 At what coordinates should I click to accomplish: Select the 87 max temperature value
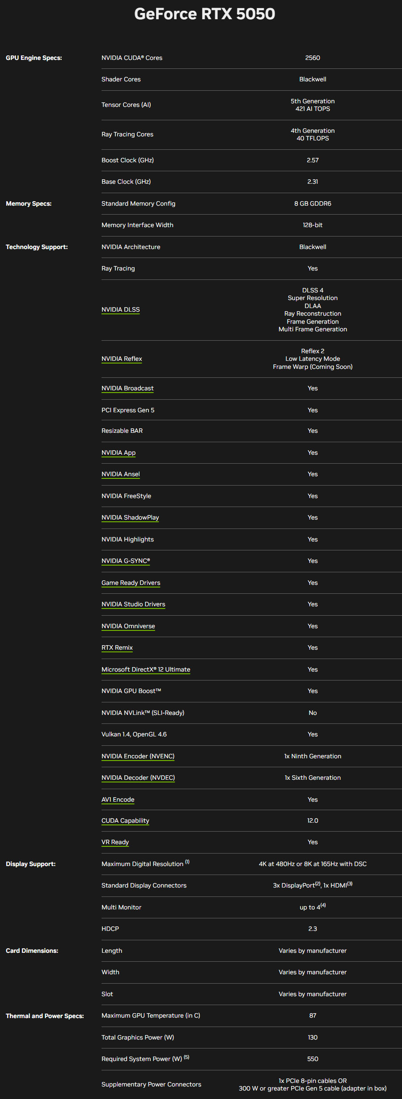(313, 1015)
